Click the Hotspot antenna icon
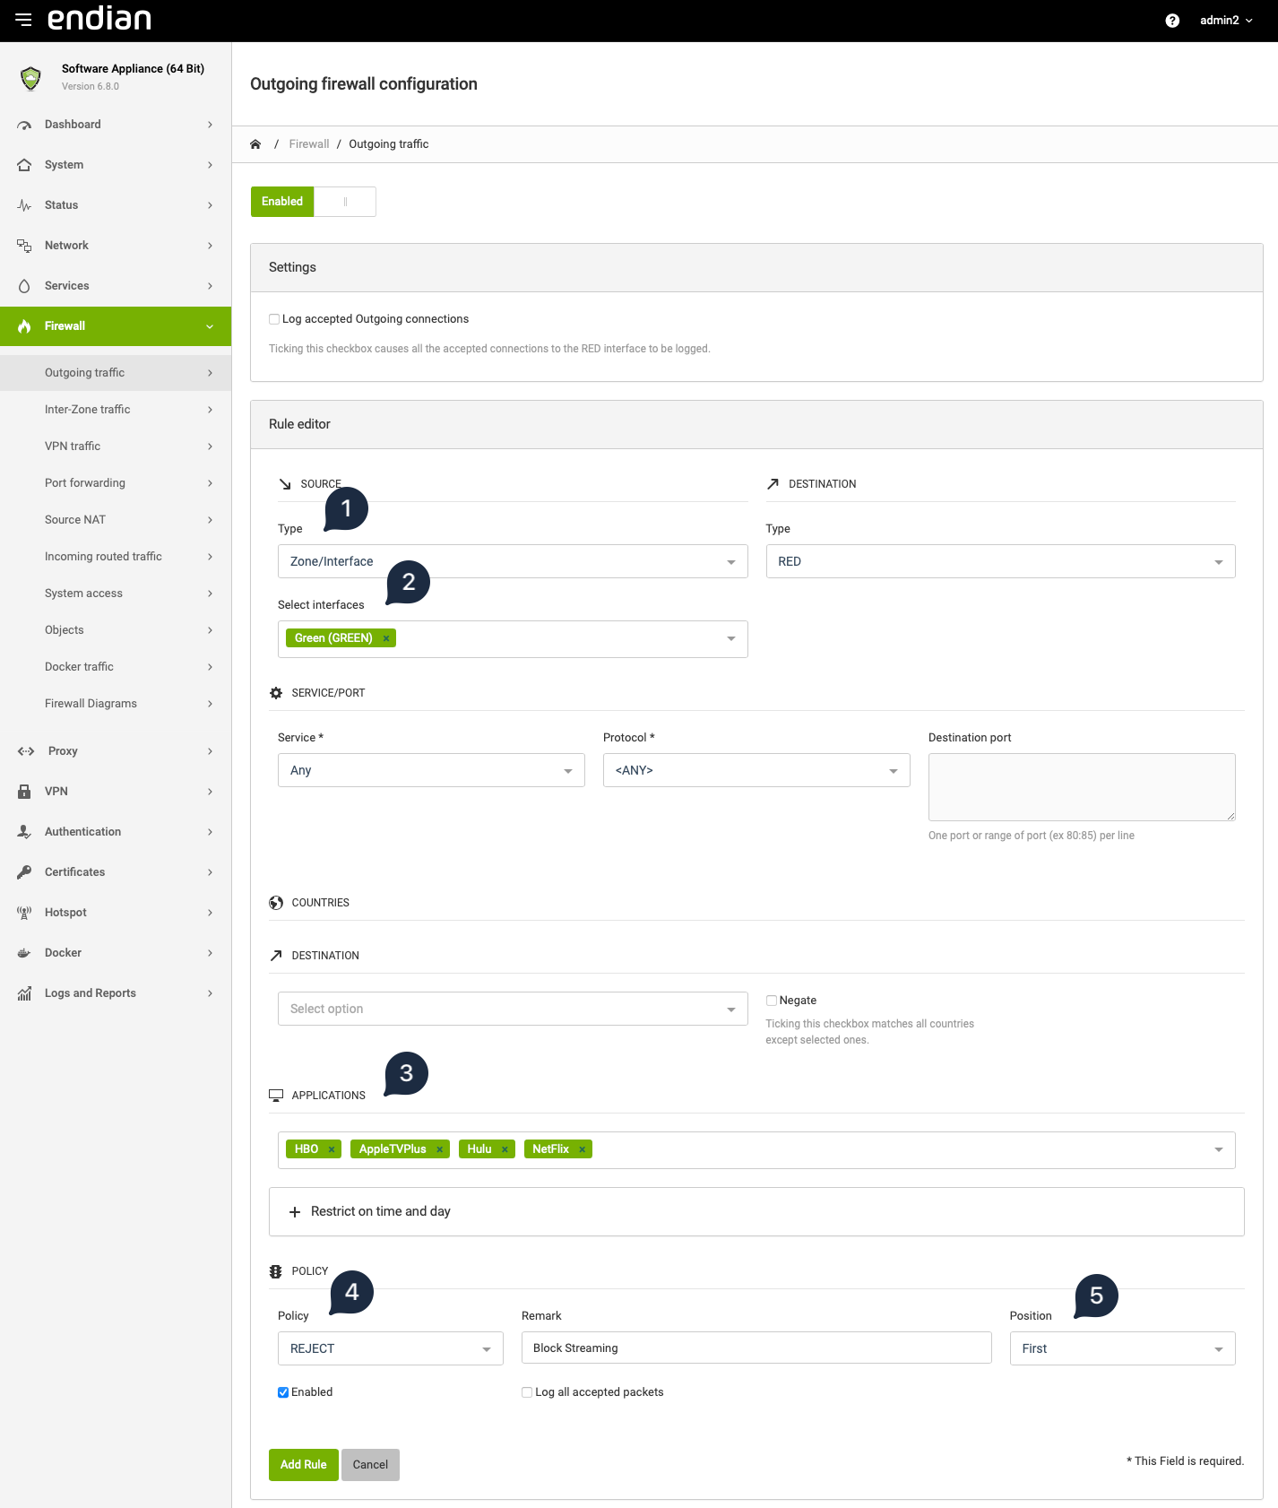The height and width of the screenshot is (1508, 1278). (x=24, y=913)
